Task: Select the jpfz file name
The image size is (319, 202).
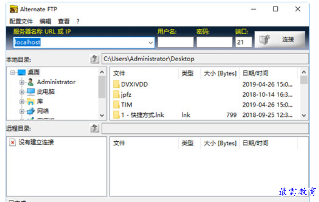Action: 126,94
